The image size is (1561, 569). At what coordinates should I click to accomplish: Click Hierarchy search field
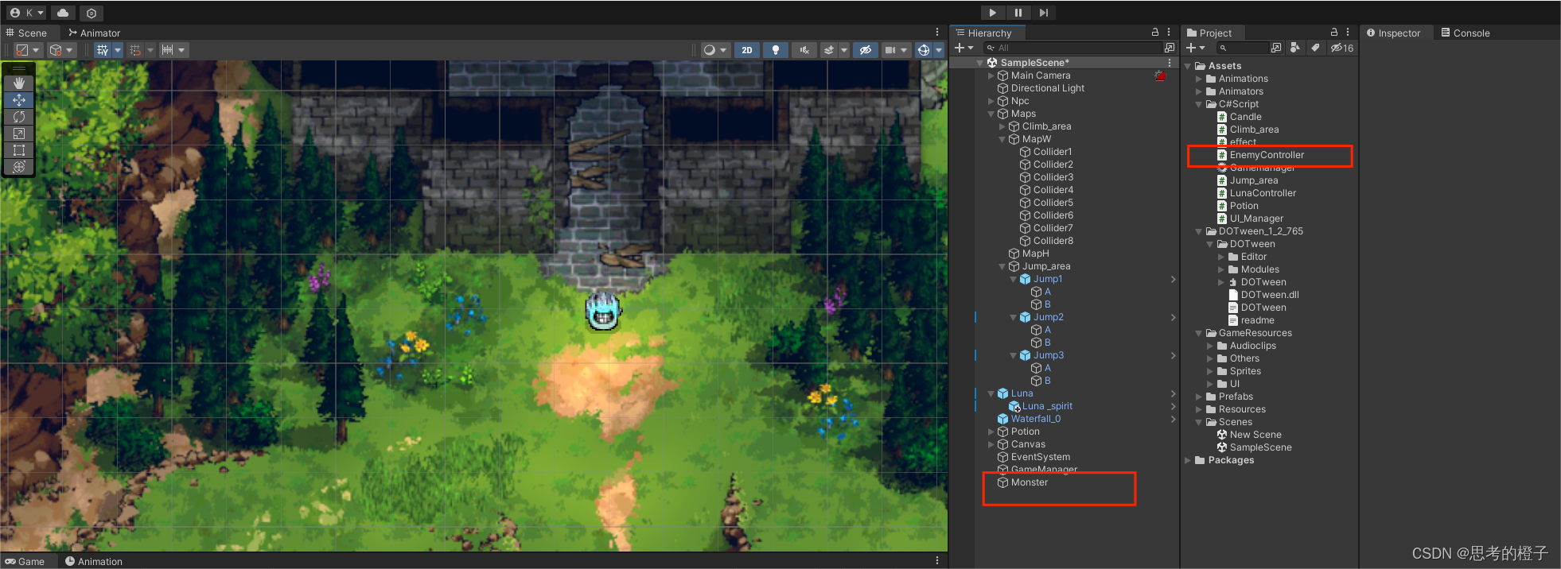(x=1072, y=48)
